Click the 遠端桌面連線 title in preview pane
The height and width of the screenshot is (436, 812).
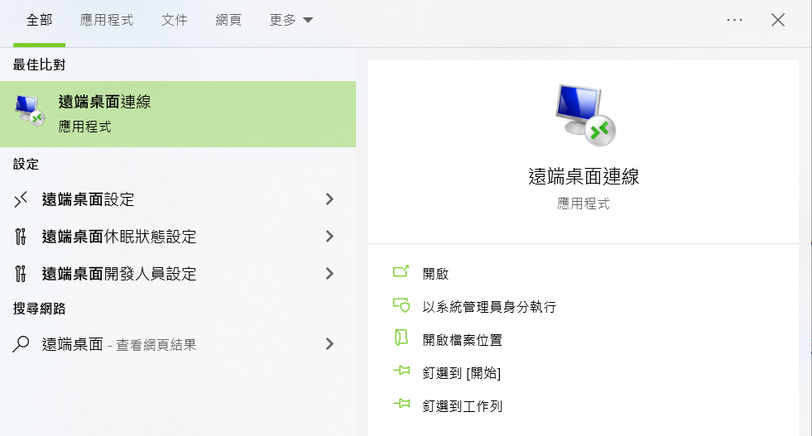584,176
